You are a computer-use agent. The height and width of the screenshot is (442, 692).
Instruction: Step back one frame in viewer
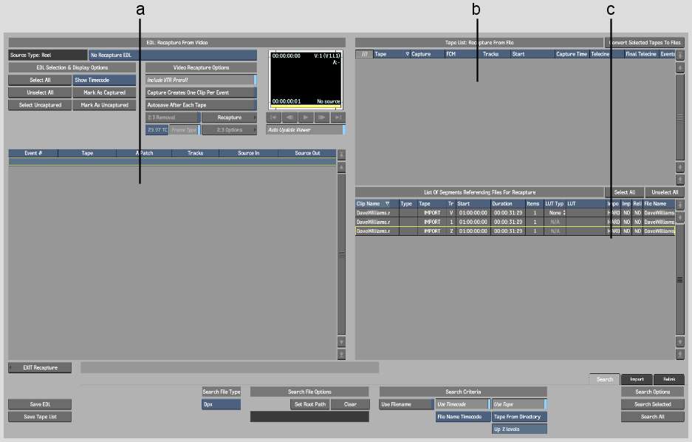[290, 118]
